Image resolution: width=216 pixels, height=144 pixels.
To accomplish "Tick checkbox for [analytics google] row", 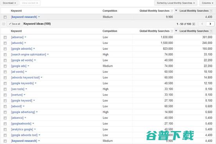I will click(5, 129).
